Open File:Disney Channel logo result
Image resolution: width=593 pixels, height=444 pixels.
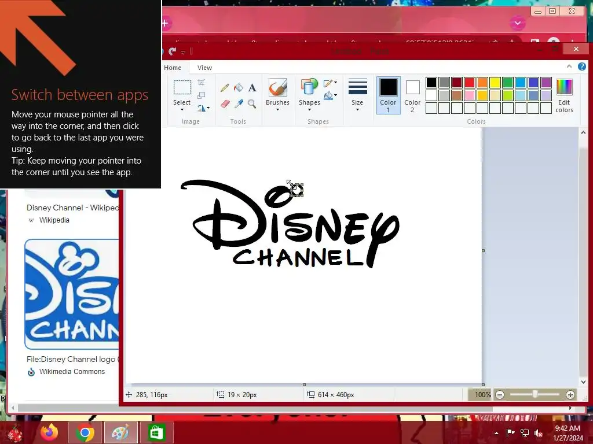[72, 360]
